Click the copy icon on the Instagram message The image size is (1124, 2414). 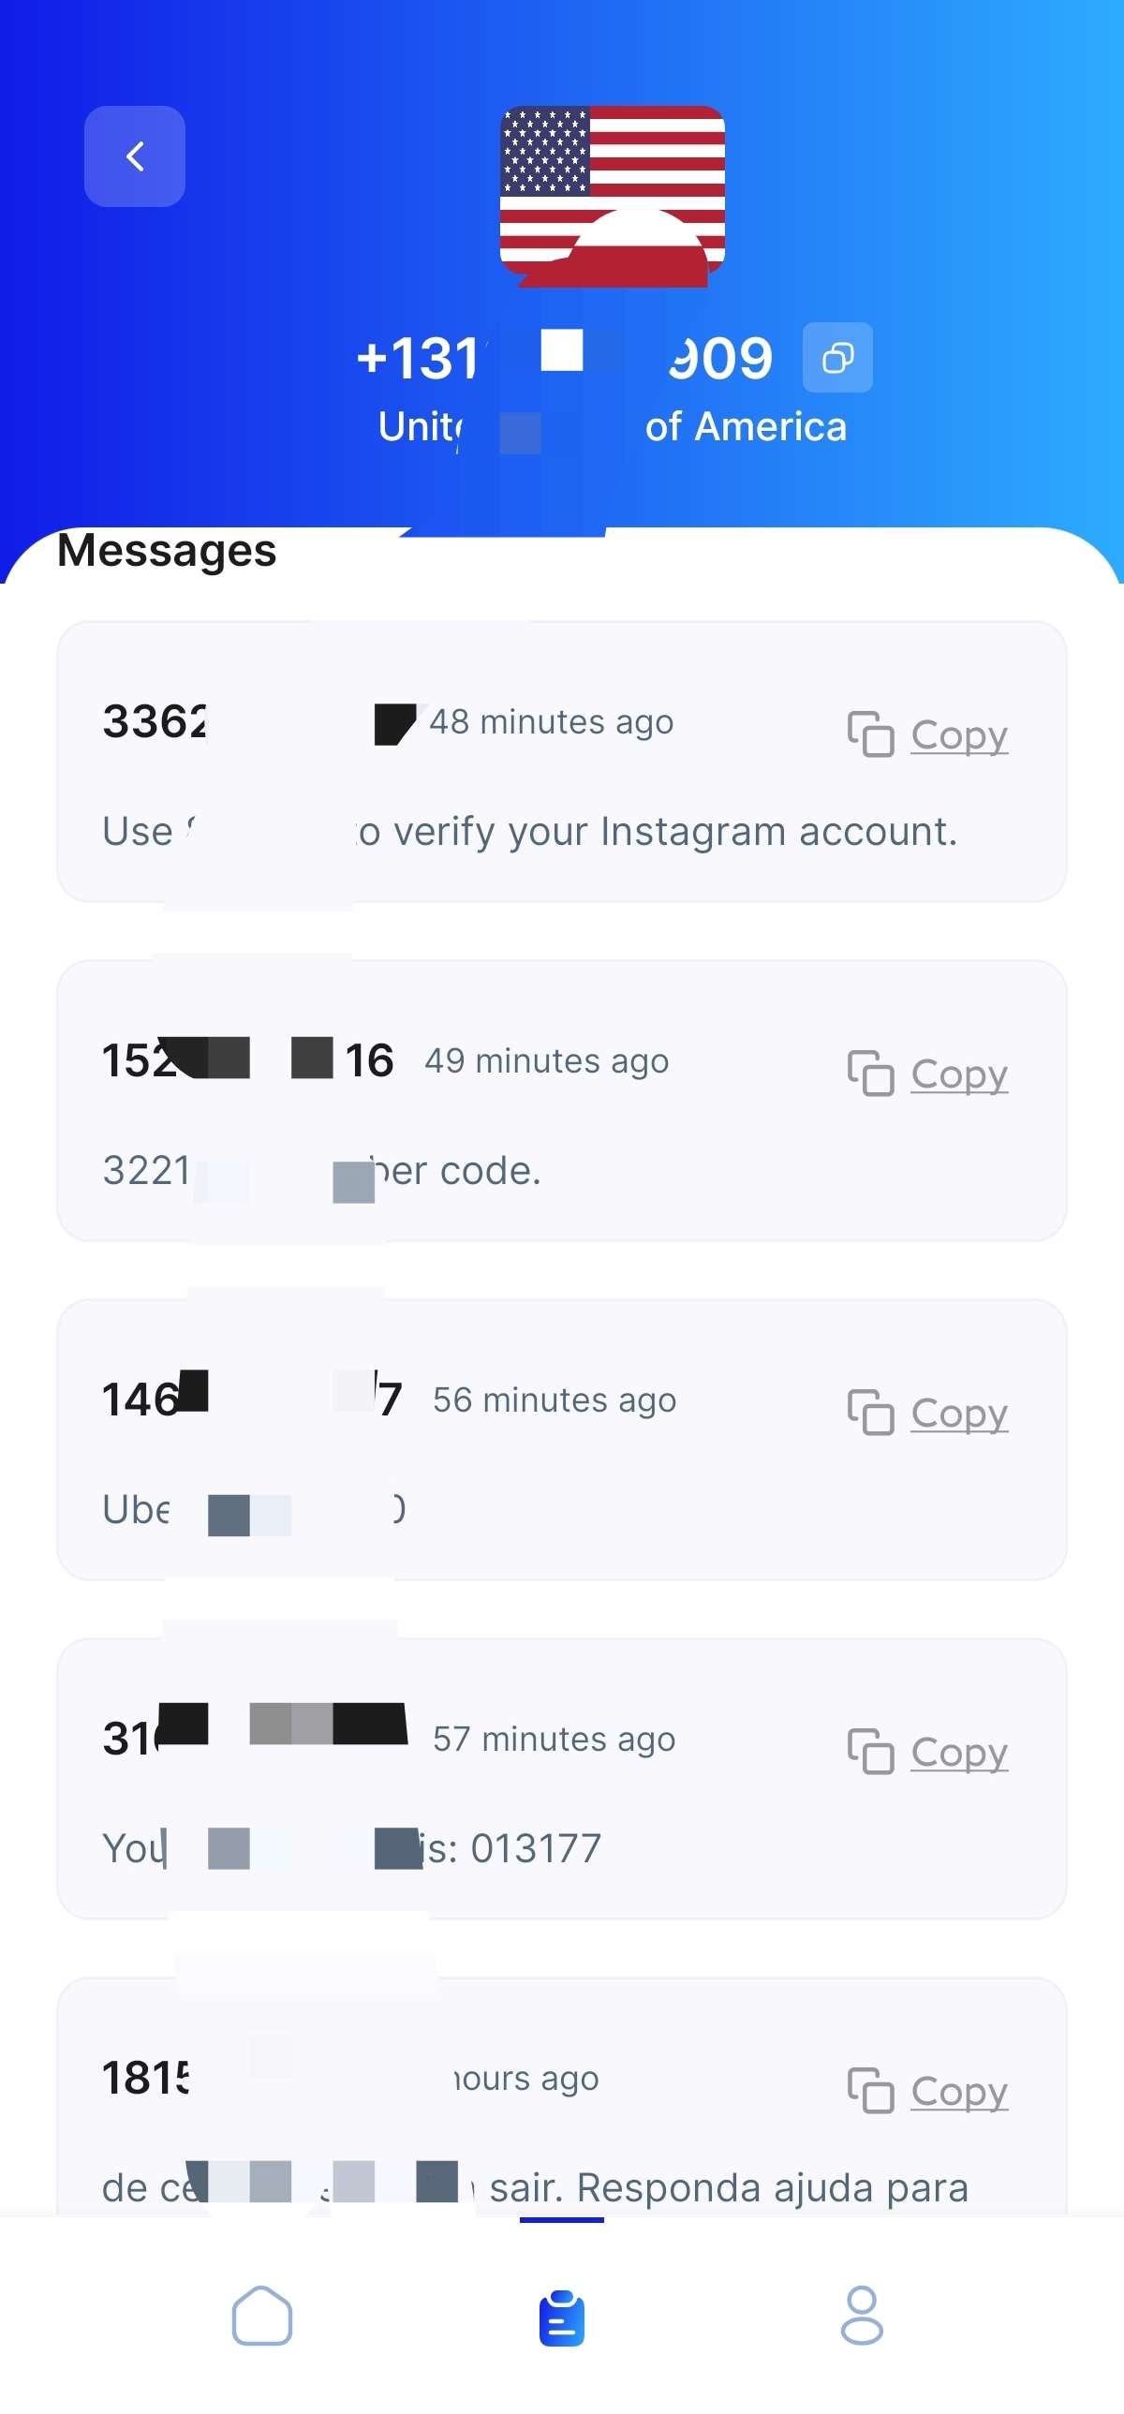870,733
